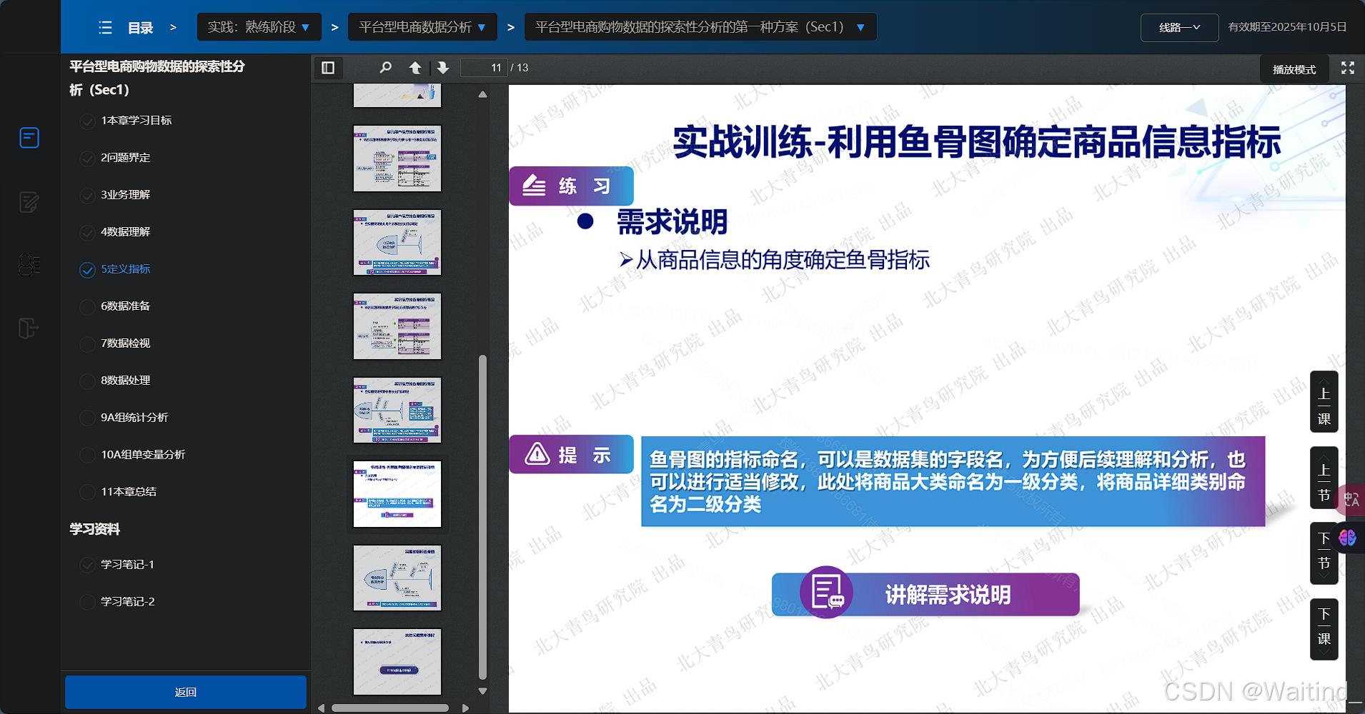Image resolution: width=1365 pixels, height=714 pixels.
Task: Click the thumbnail horizontal scrollbar handle
Action: (x=390, y=708)
